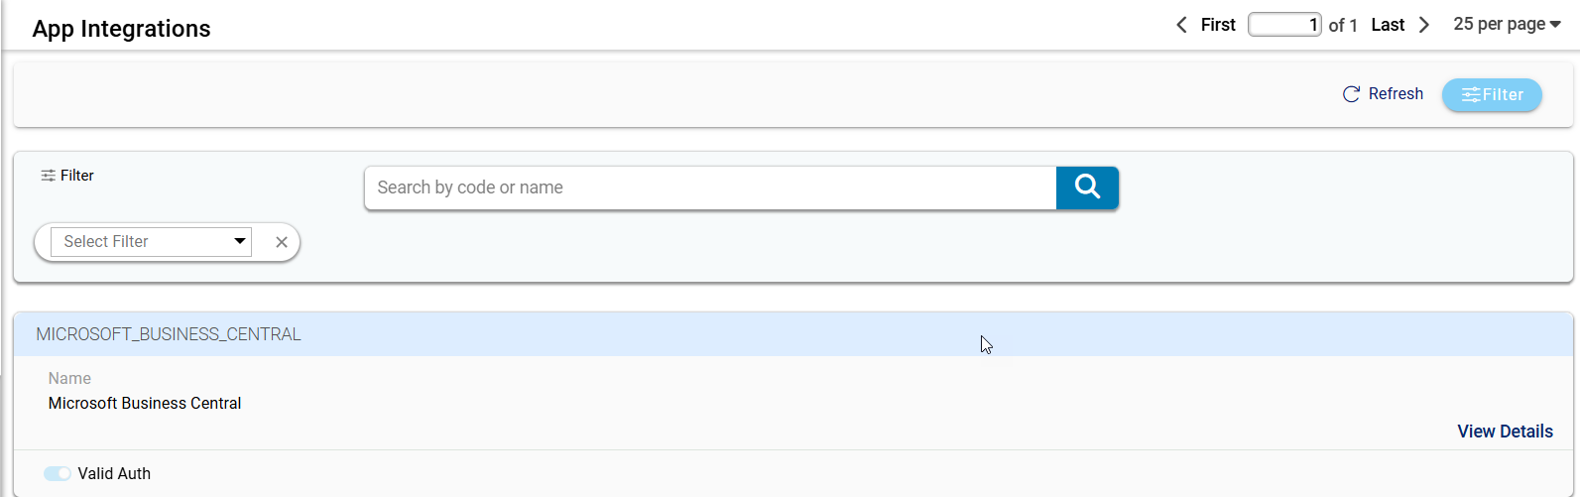Toggle the Valid Auth switch
The image size is (1580, 497).
pyautogui.click(x=58, y=474)
